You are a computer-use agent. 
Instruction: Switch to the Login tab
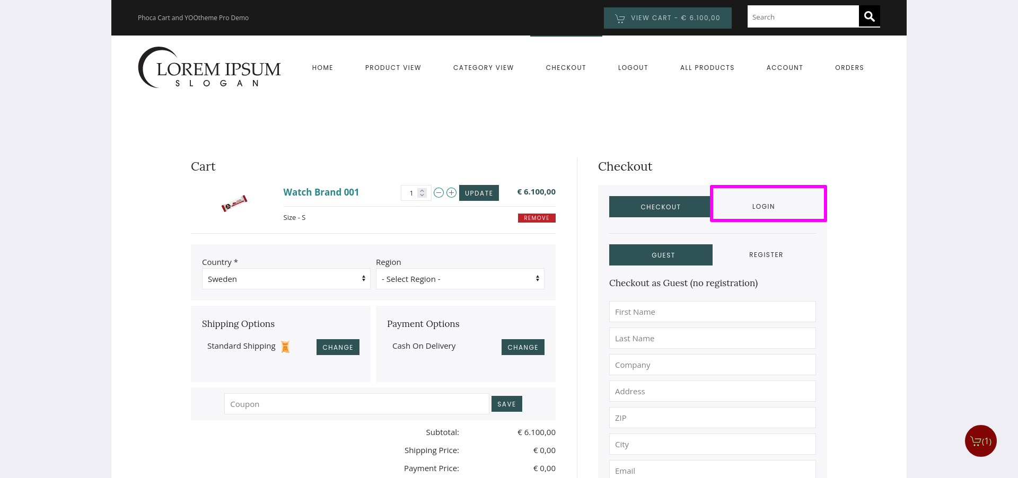coord(763,207)
